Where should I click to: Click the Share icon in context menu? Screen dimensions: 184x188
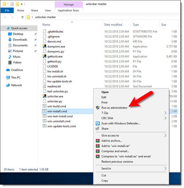[x=97, y=128]
